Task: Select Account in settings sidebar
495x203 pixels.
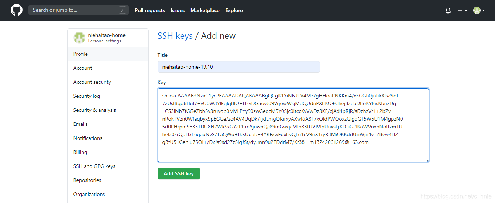Action: pyautogui.click(x=108, y=68)
